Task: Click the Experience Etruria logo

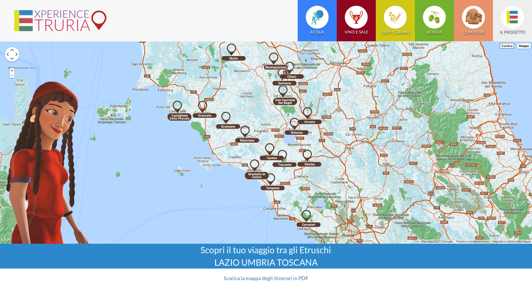Action: (x=60, y=21)
